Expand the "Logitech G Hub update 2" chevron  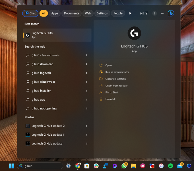click(x=86, y=126)
